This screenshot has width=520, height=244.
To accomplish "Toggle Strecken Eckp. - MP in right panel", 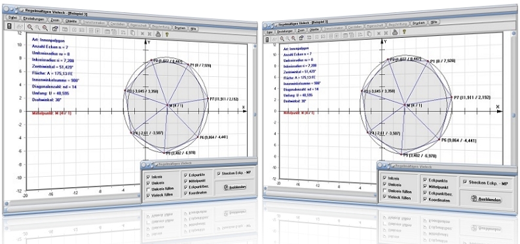I will click(x=465, y=182).
